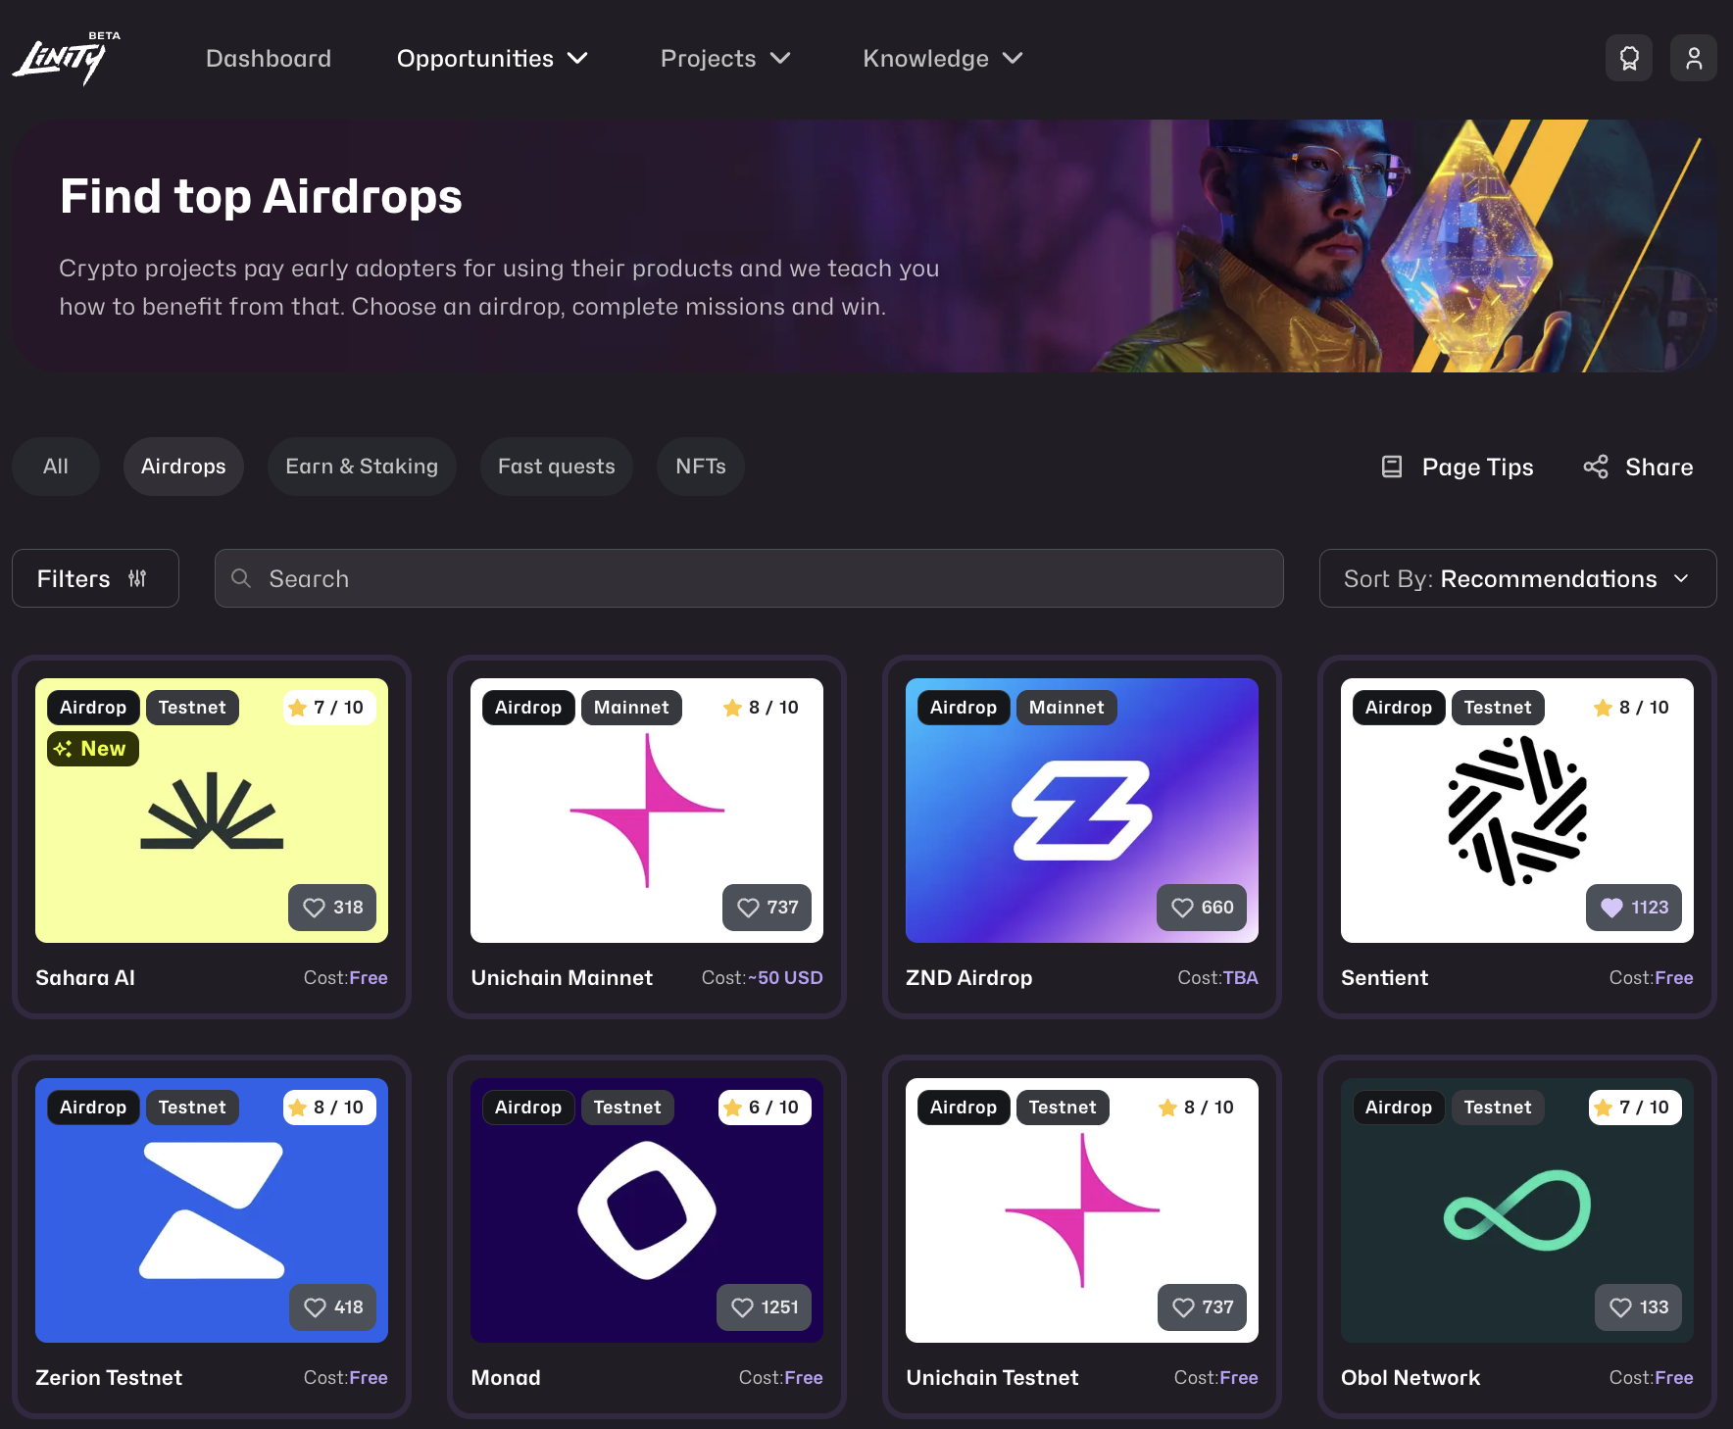Expand the Opportunities menu
Screen dimensions: 1733x1429
(492, 59)
